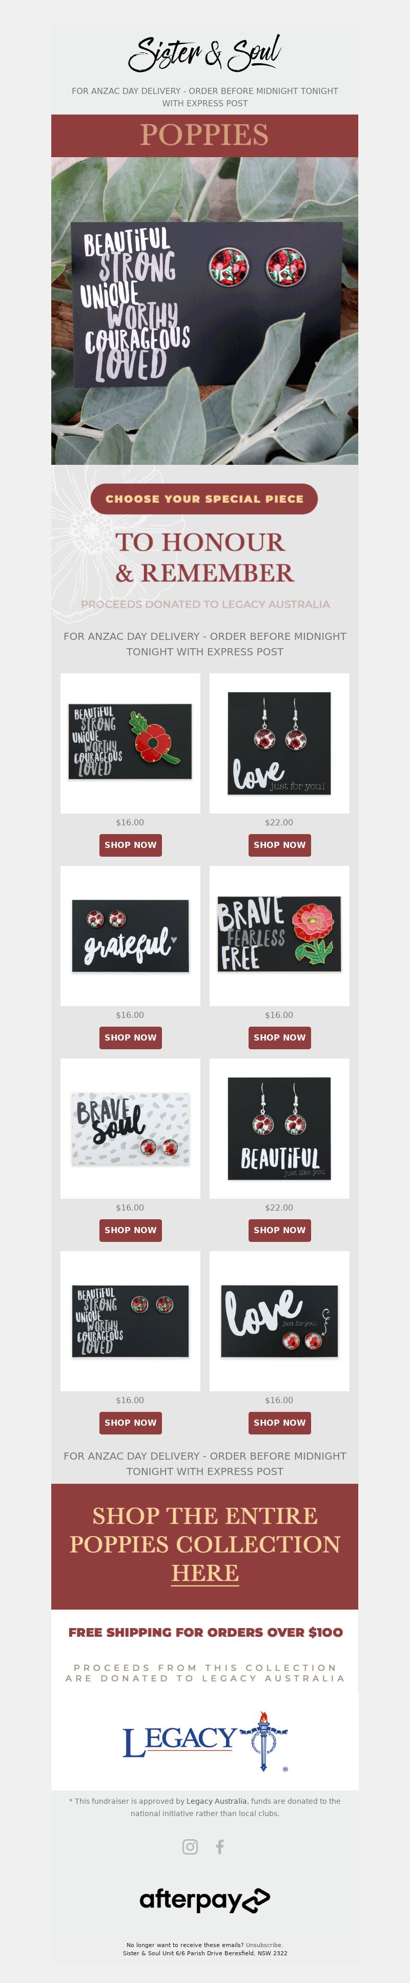
Task: Open the love dangle earrings thumbnail
Action: (x=279, y=744)
